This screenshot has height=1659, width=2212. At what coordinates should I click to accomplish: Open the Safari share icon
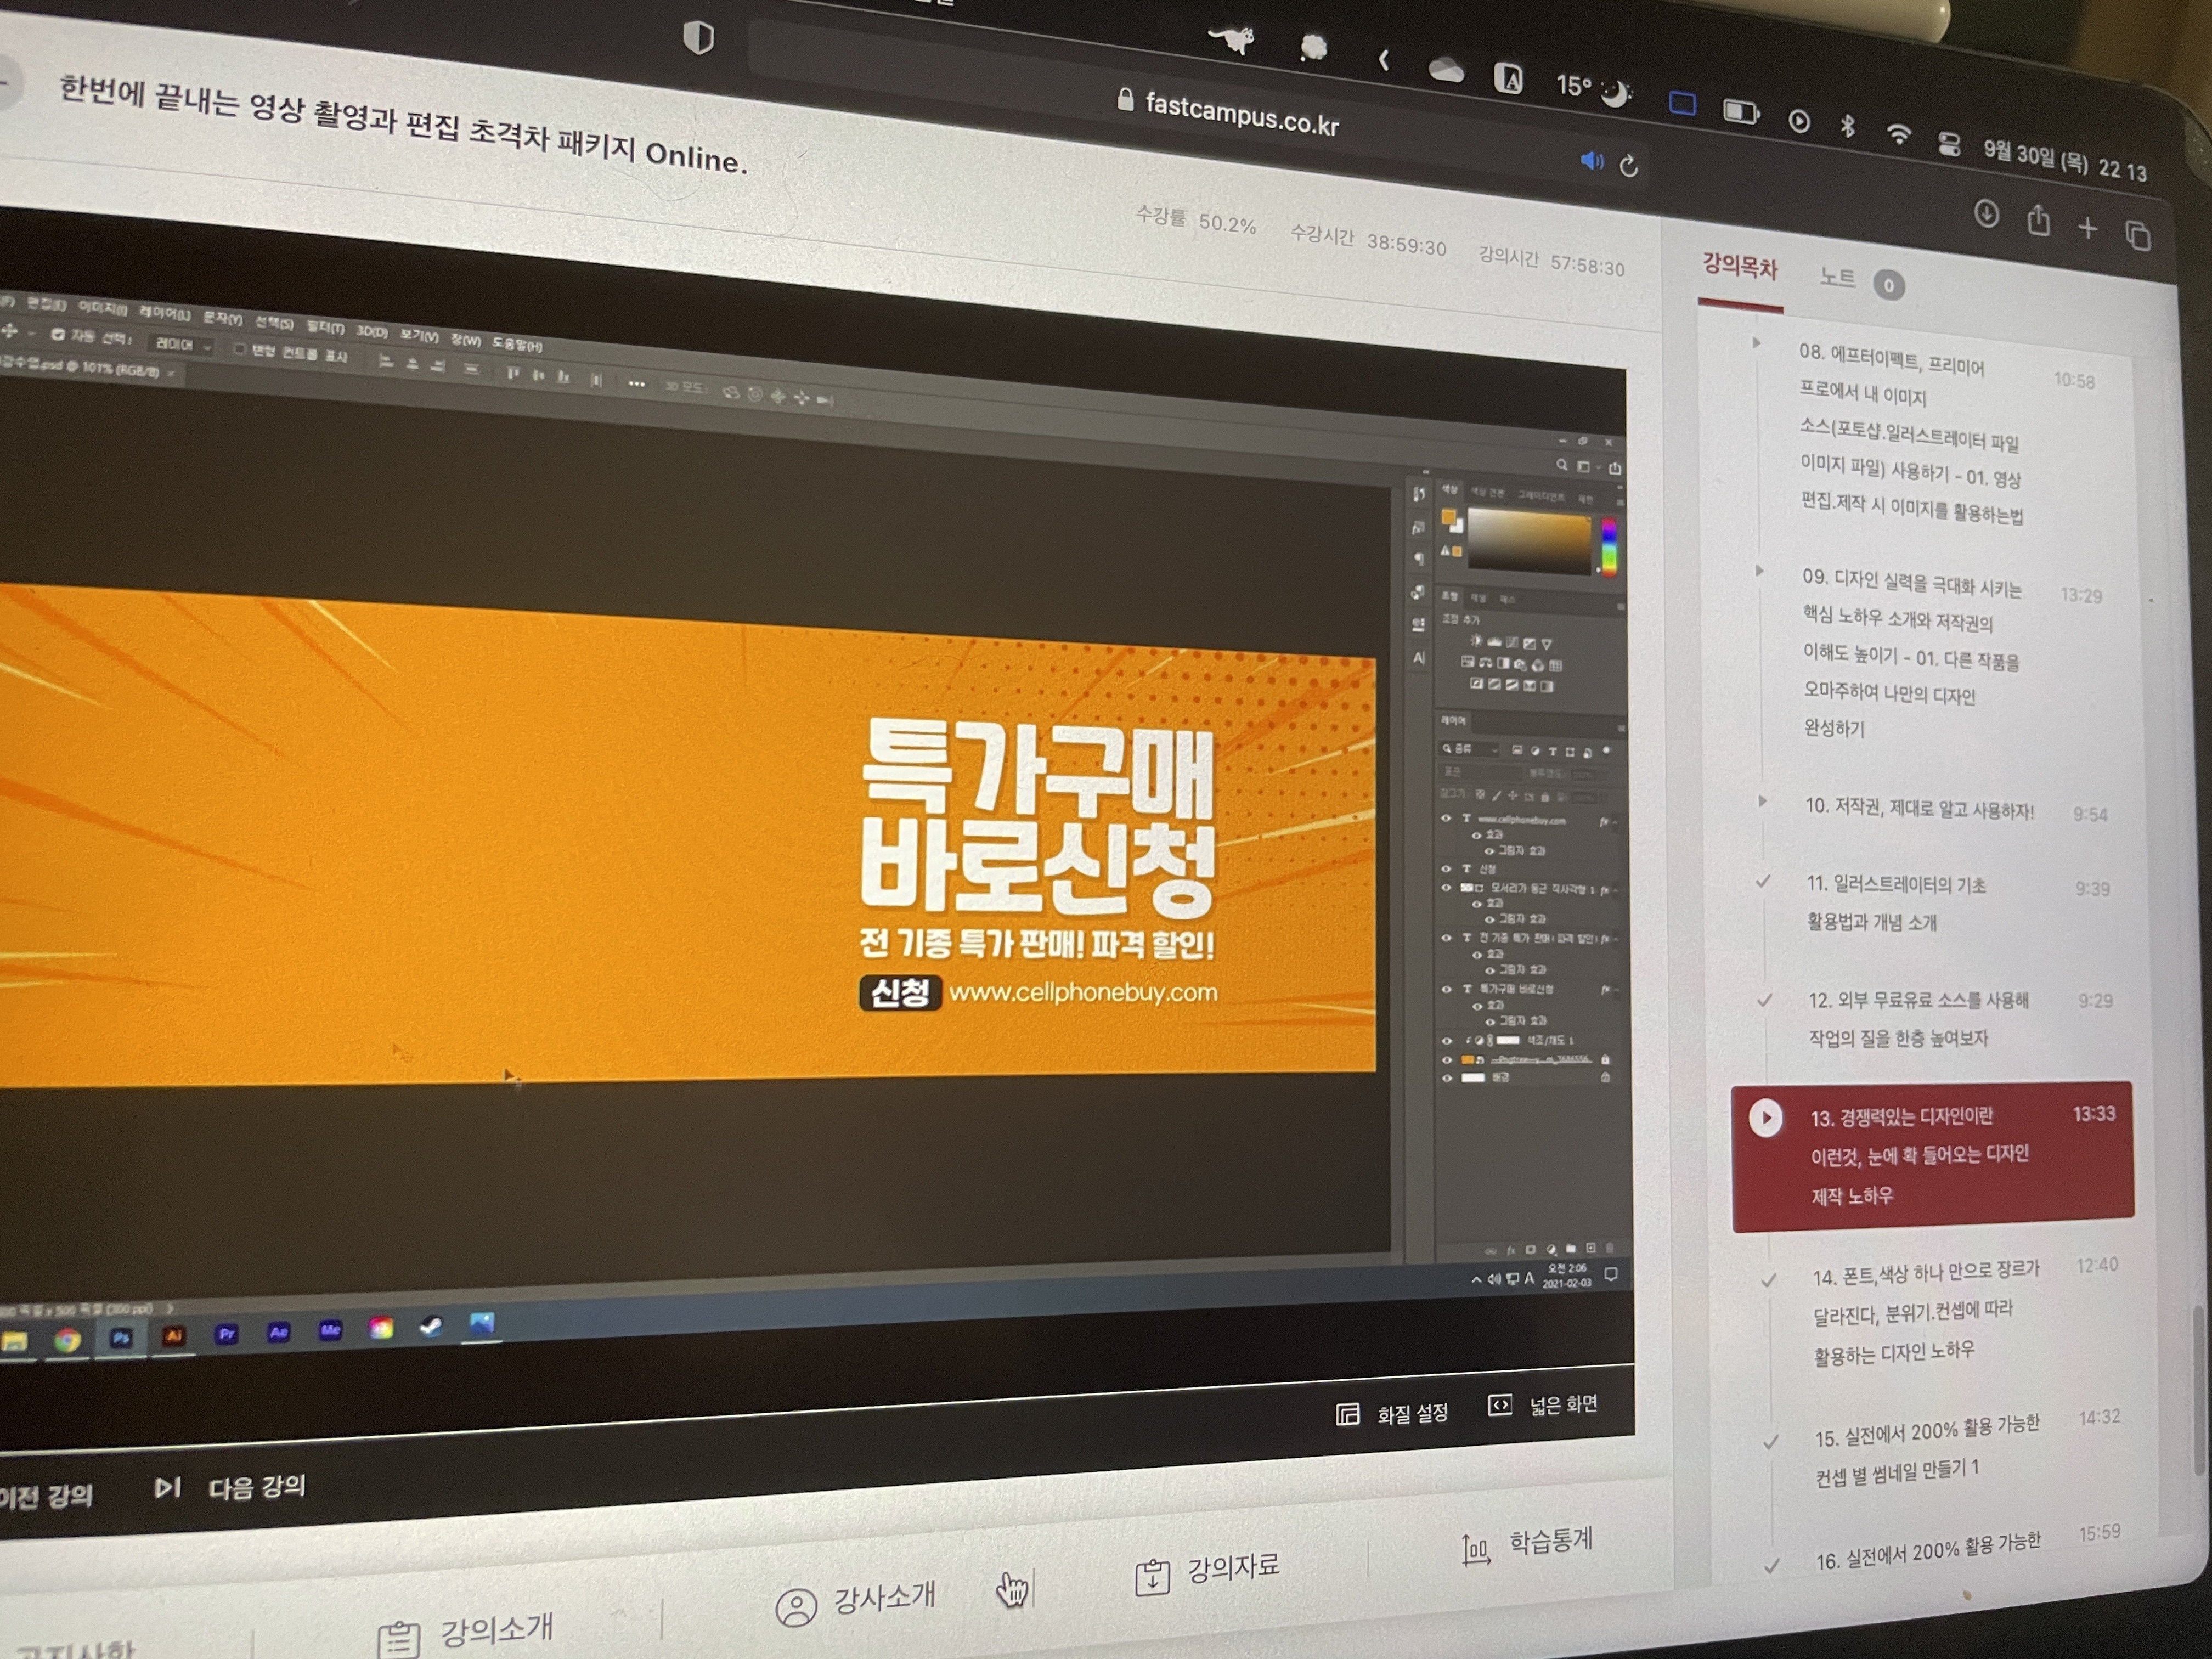(x=2038, y=220)
